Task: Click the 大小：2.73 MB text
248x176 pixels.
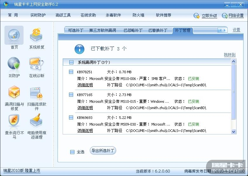Action: 119,95
